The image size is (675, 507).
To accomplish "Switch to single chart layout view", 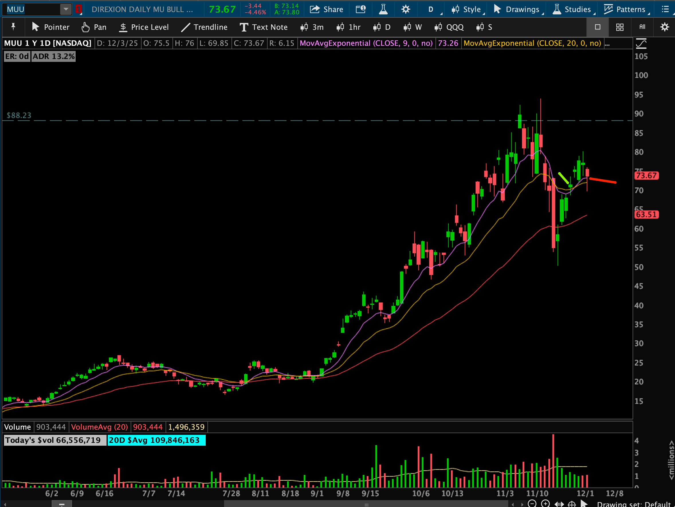I will [597, 27].
